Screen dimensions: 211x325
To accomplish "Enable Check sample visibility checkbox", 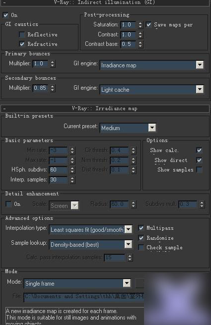I will [141, 247].
